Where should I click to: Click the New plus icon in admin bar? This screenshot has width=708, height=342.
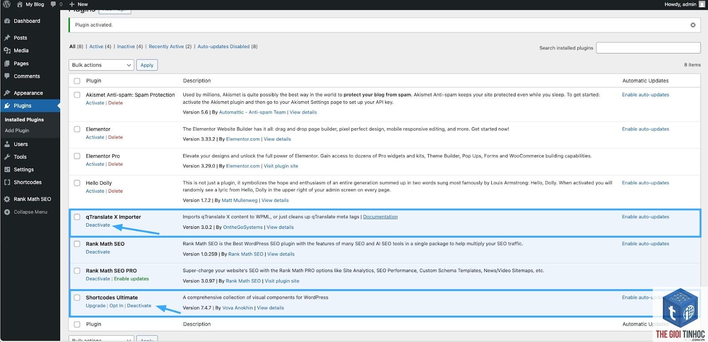click(72, 4)
